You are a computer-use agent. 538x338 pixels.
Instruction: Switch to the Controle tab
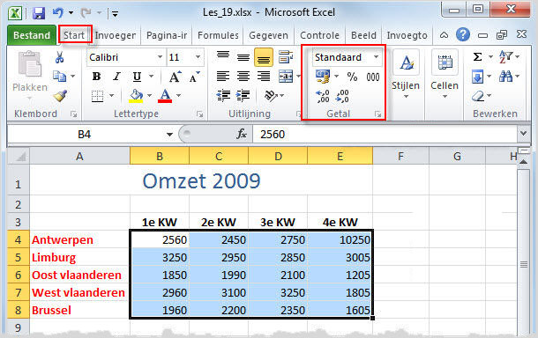point(320,35)
